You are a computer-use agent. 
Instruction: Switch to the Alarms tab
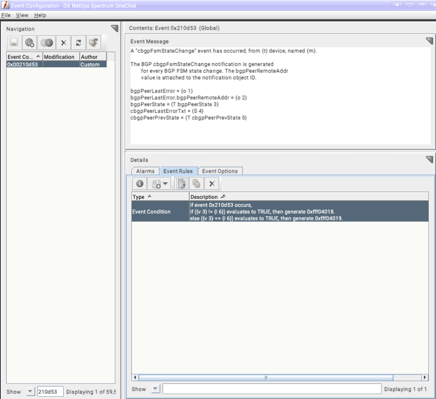145,171
